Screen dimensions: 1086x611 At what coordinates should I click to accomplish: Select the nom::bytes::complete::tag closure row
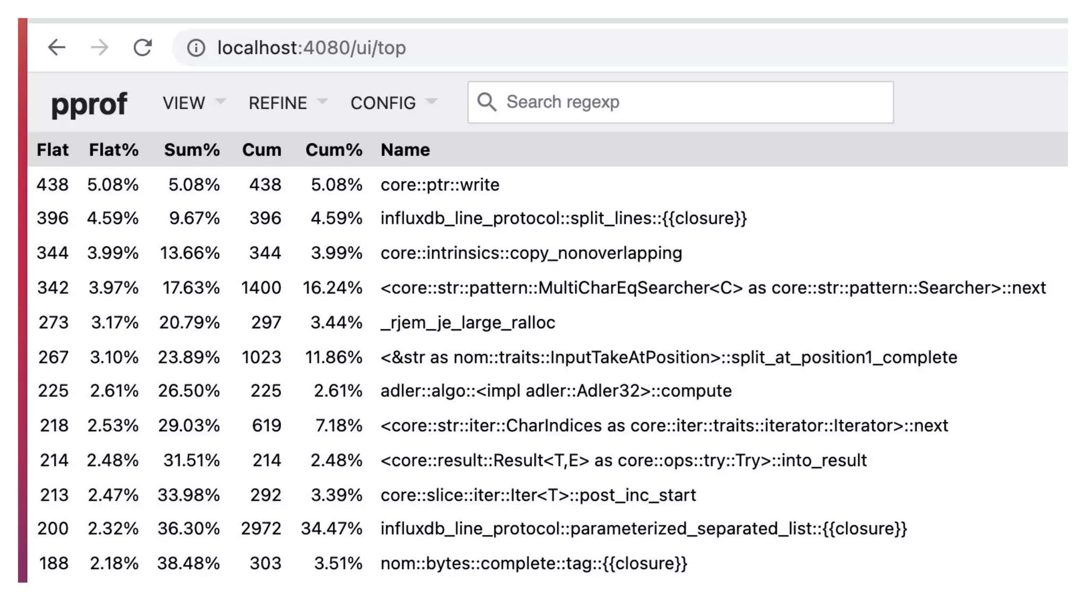pos(533,563)
